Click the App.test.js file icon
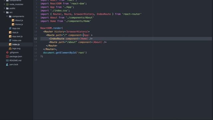This screenshot has height=120, width=213. coord(10,36)
